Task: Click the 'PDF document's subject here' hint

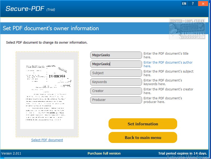Action: [x=169, y=73]
